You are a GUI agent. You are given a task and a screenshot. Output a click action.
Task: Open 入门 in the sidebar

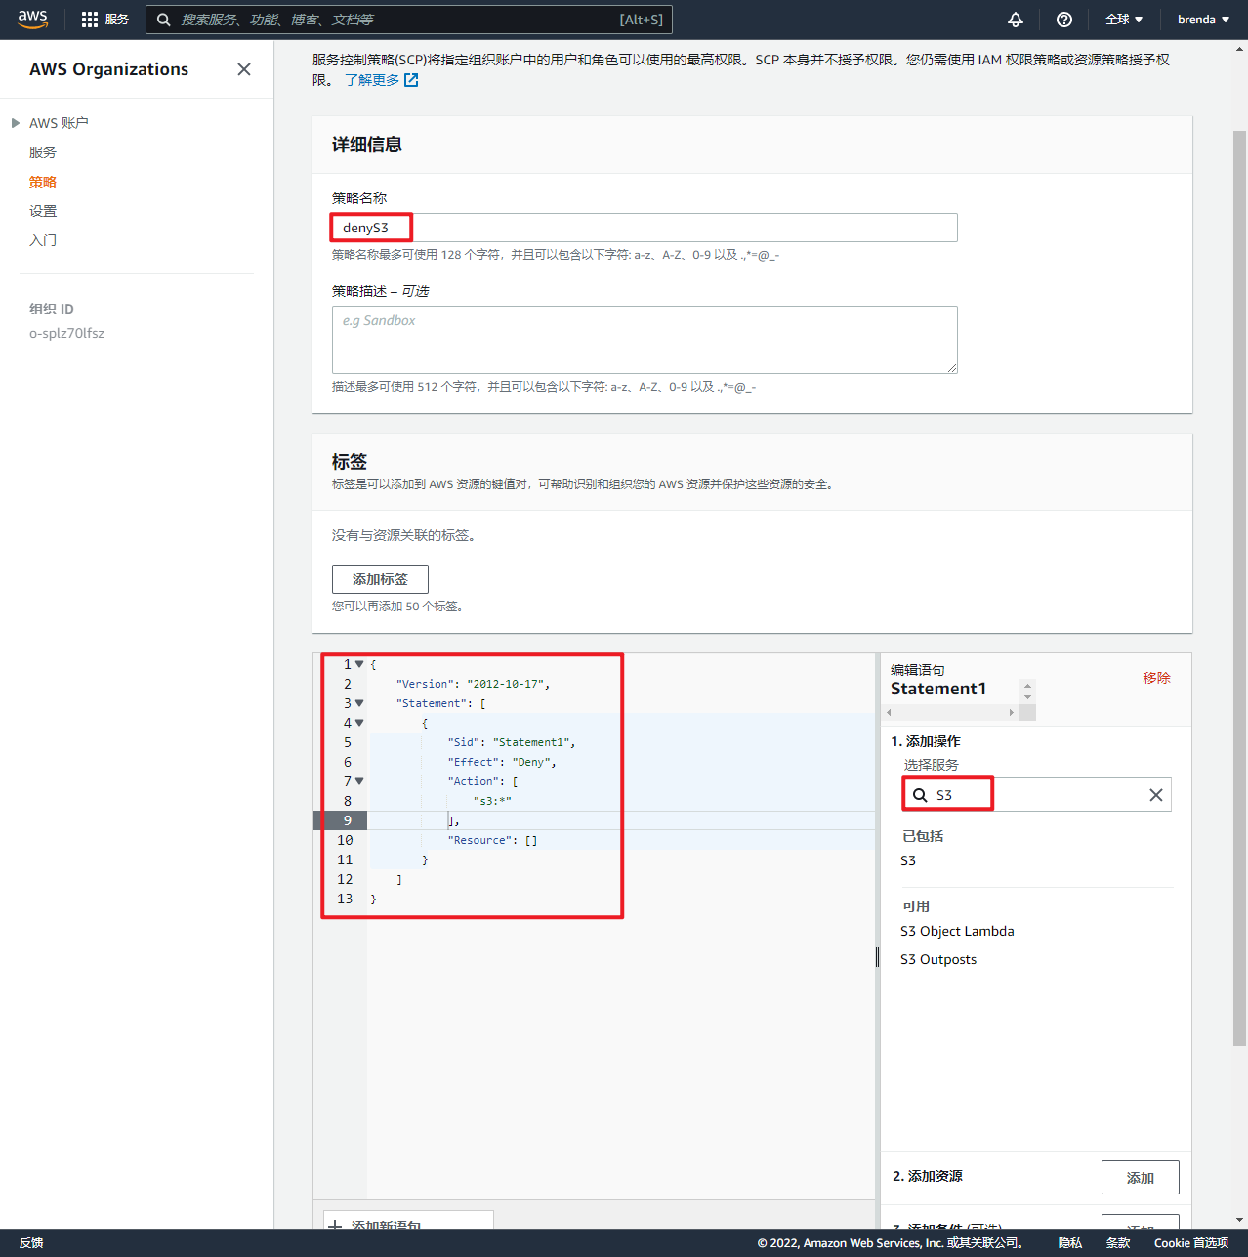43,240
